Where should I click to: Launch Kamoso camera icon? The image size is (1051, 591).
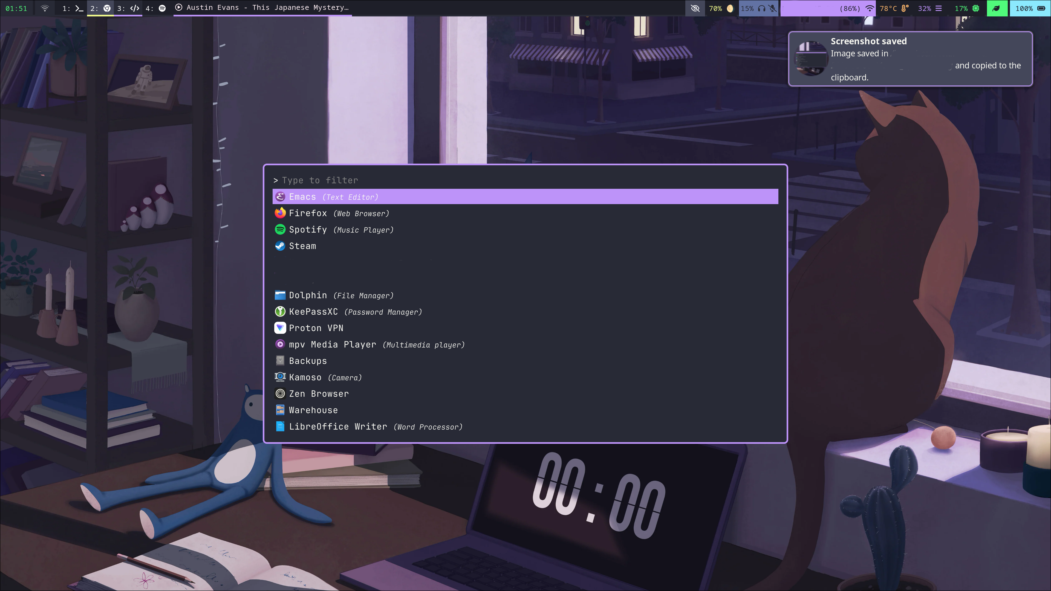click(x=280, y=377)
